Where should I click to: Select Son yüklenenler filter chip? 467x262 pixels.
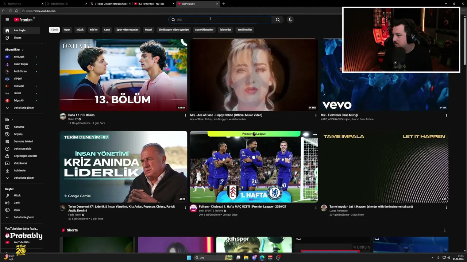click(204, 30)
